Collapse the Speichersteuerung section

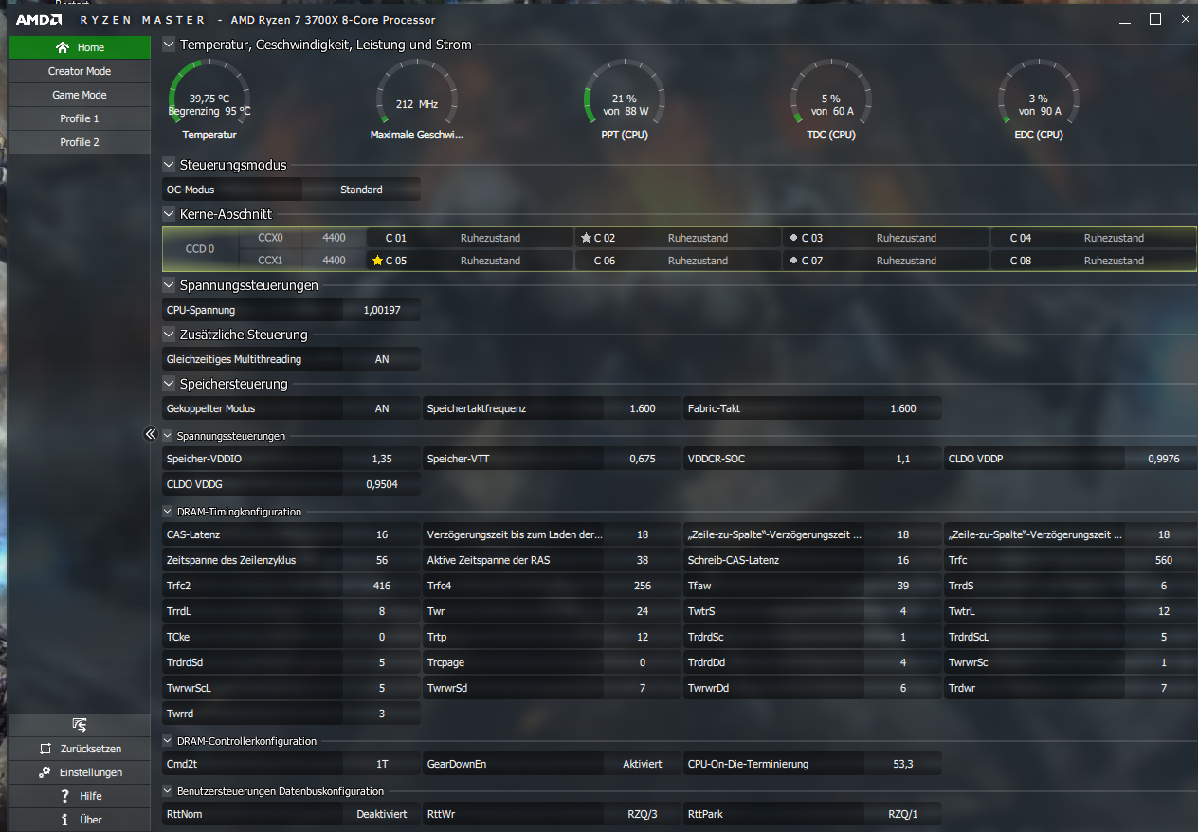click(169, 384)
